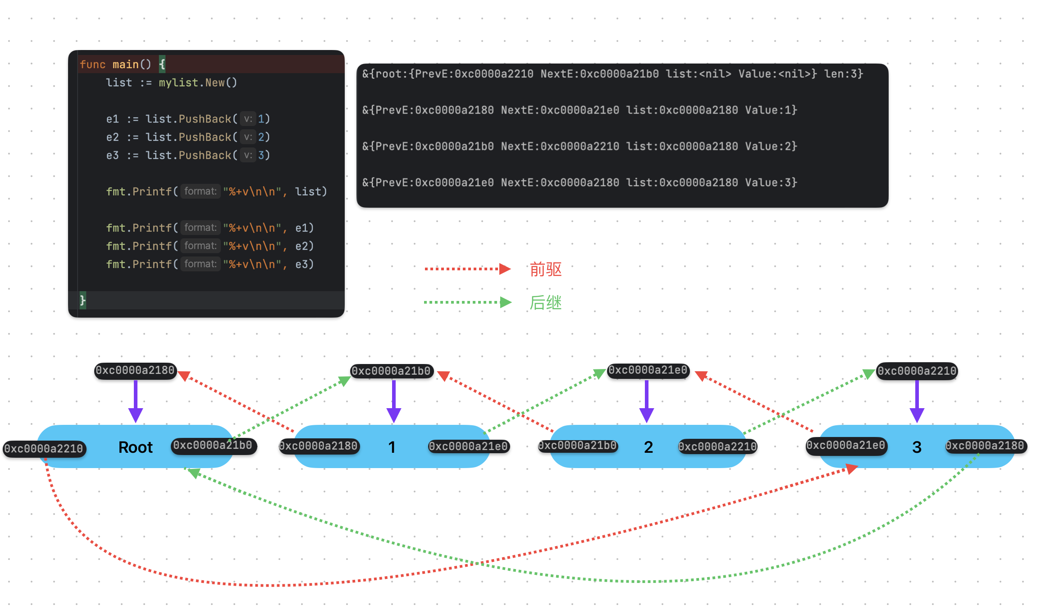Screen dimensions: 1041x610
Task: Click node 1's PrevE address 0xc0000a2180
Action: pos(319,446)
